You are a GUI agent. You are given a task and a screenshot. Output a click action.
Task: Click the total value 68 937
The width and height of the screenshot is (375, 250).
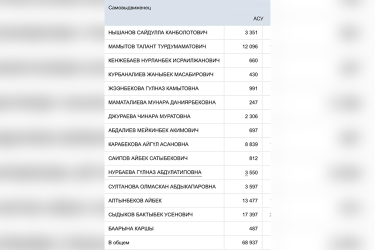coord(248,243)
